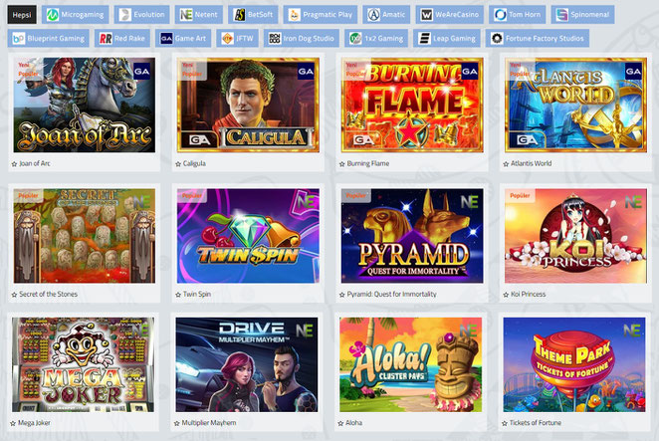Launch the Koi Princess game thumbnail
659x441 pixels.
(x=575, y=236)
